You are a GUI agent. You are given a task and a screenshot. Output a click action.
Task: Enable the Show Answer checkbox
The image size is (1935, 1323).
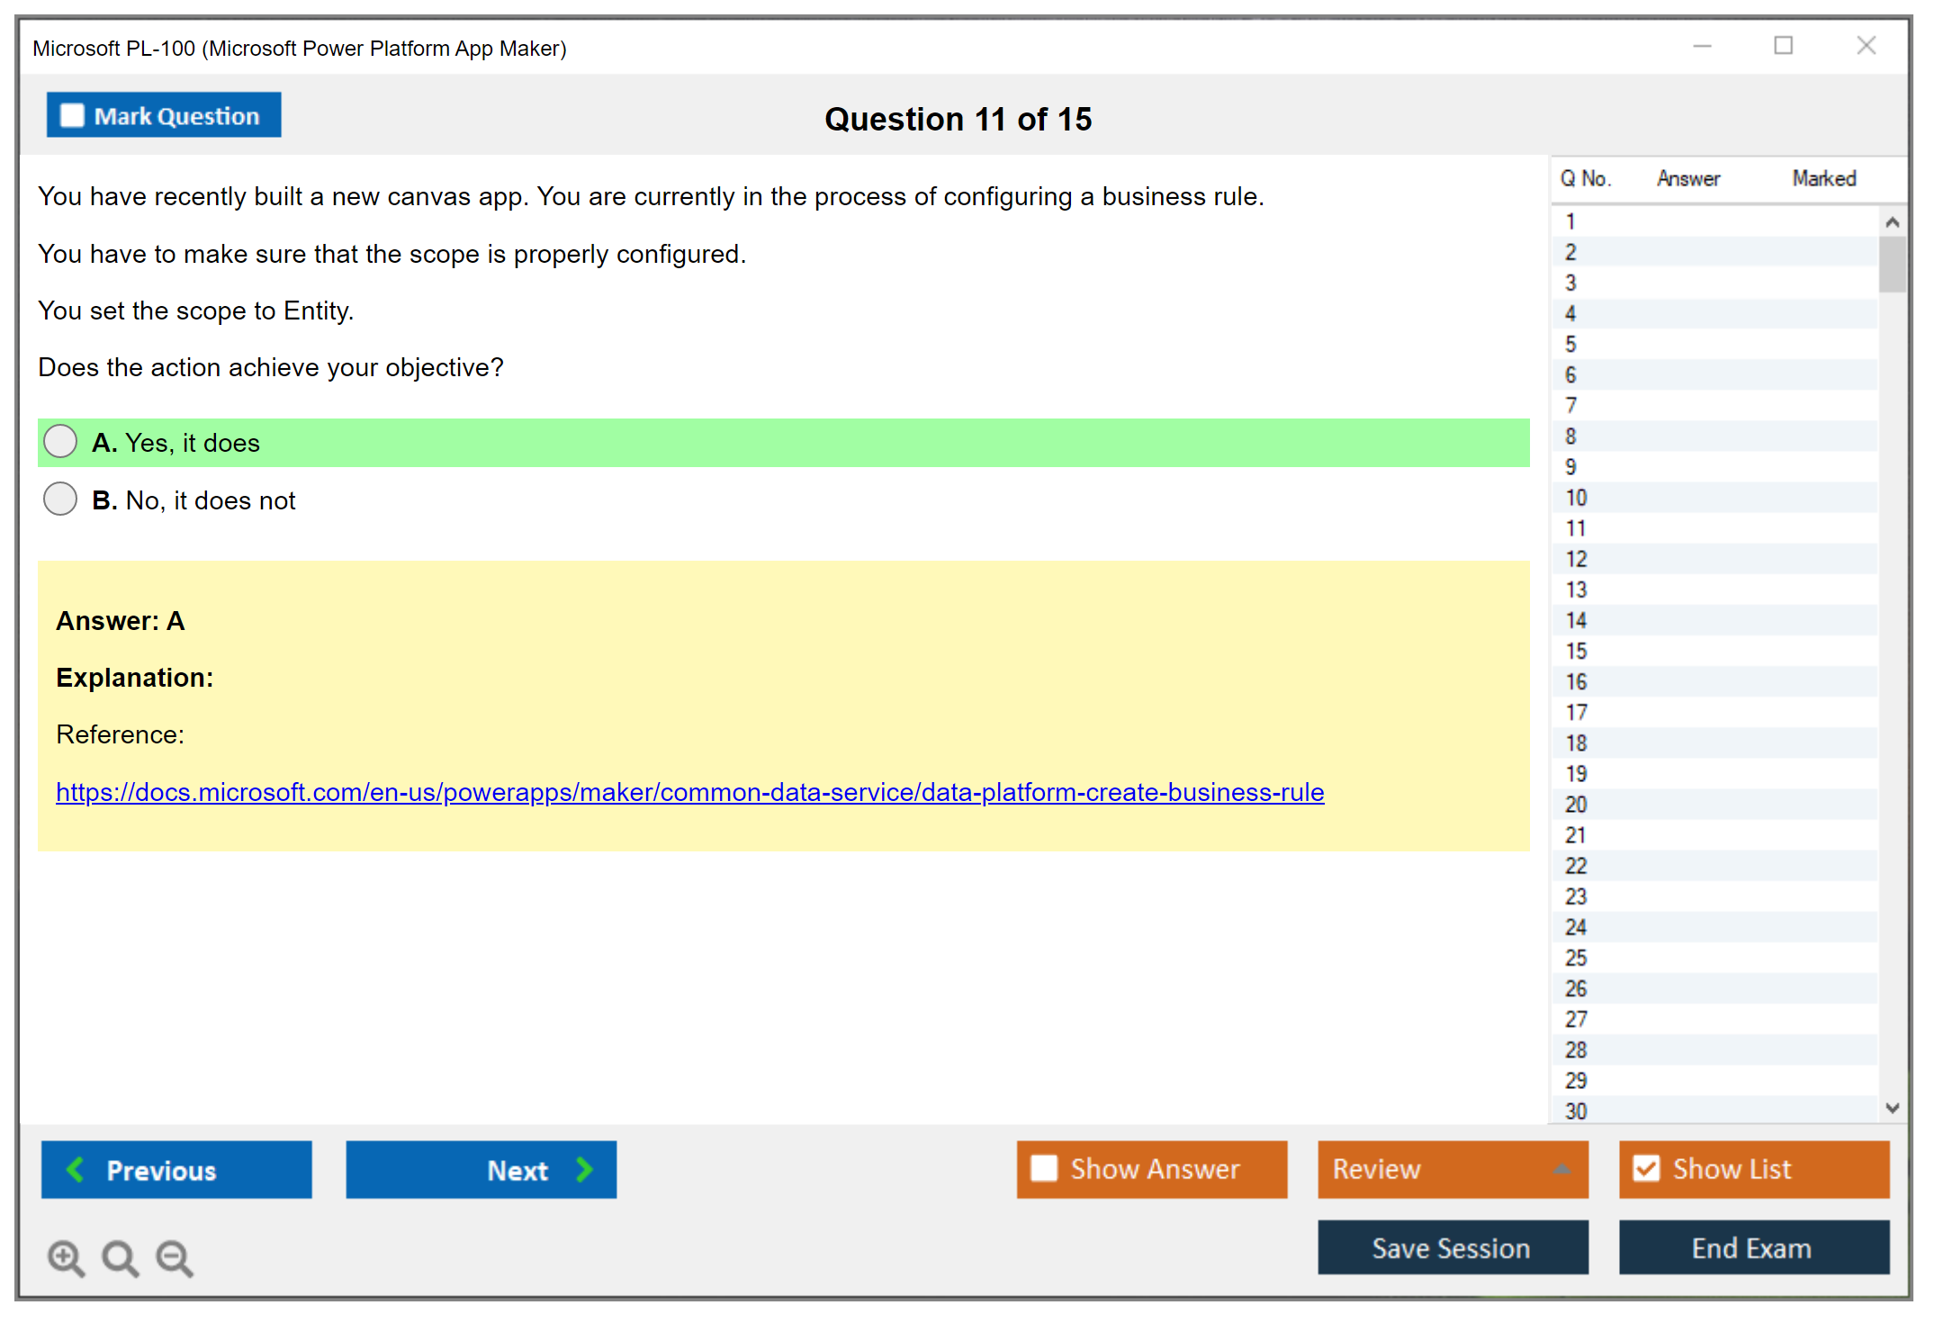pos(1044,1168)
